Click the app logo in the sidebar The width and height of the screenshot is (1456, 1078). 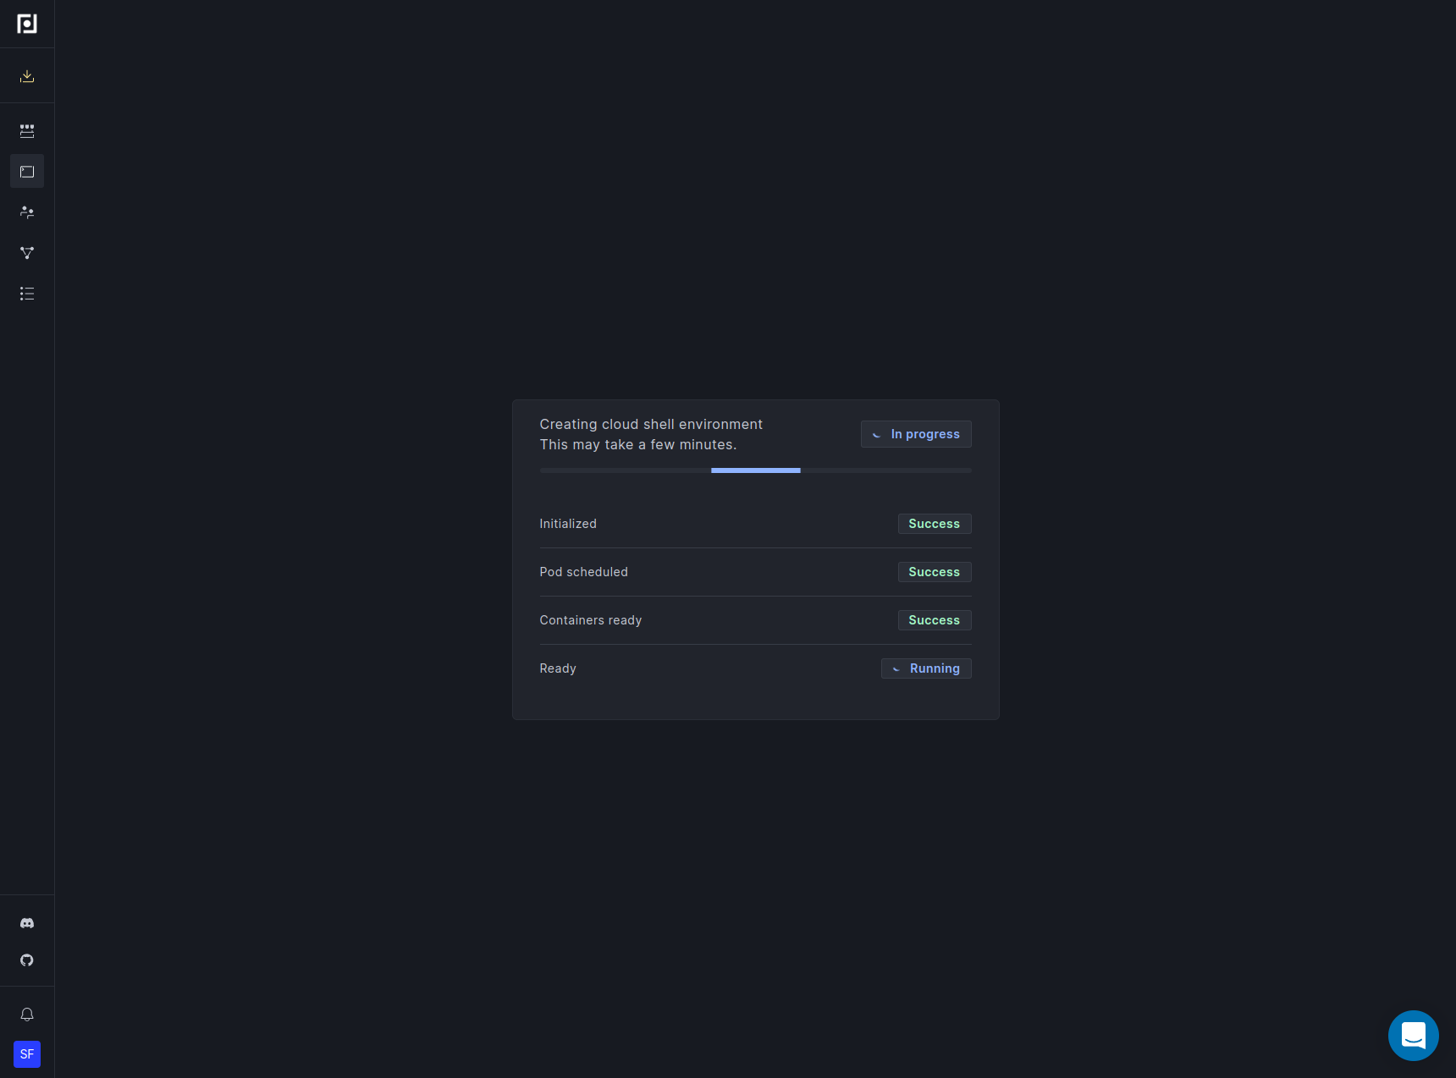[27, 24]
